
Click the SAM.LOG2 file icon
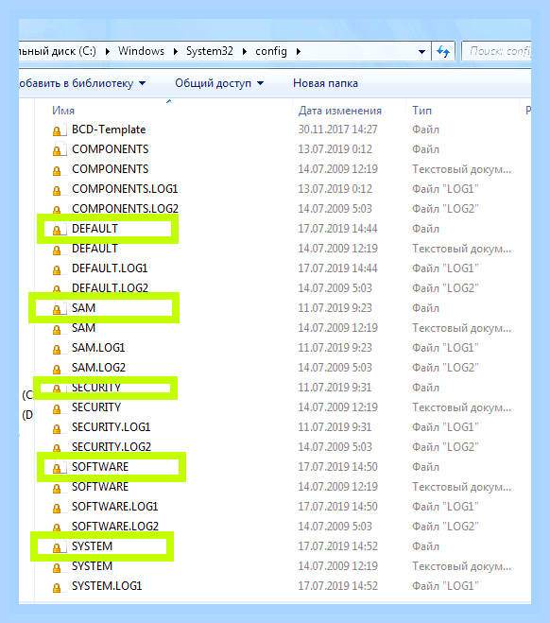tap(58, 369)
